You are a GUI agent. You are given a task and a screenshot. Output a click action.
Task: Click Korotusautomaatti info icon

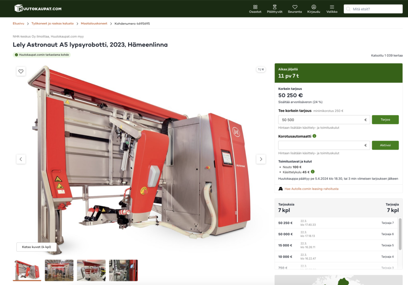pyautogui.click(x=314, y=136)
